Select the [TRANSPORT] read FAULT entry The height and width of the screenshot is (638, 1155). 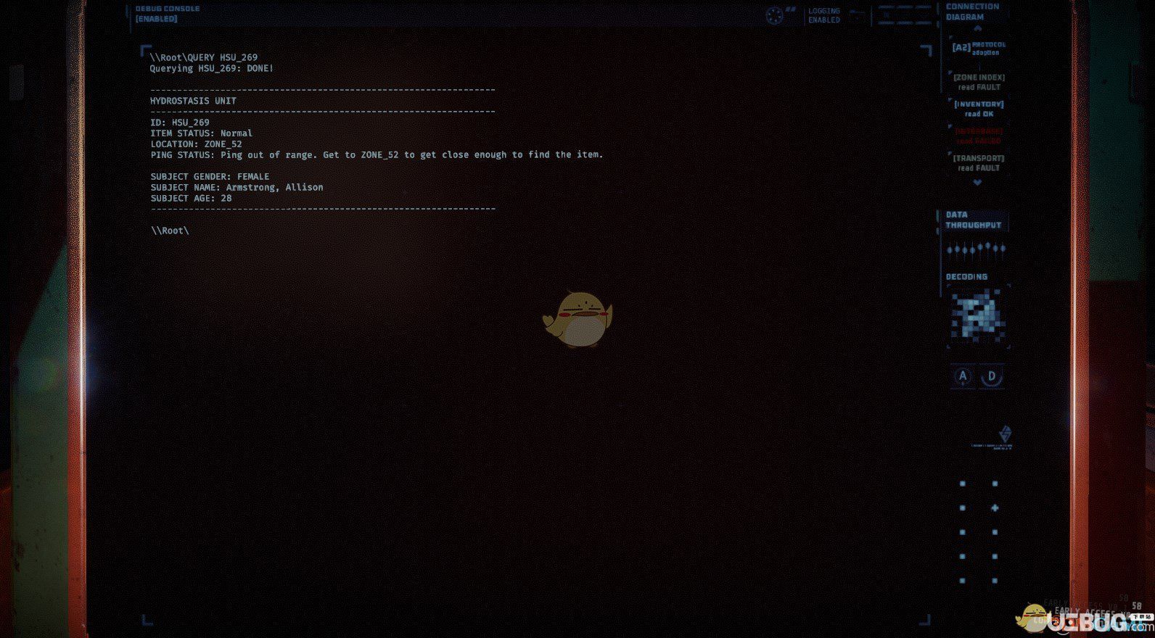coord(979,163)
